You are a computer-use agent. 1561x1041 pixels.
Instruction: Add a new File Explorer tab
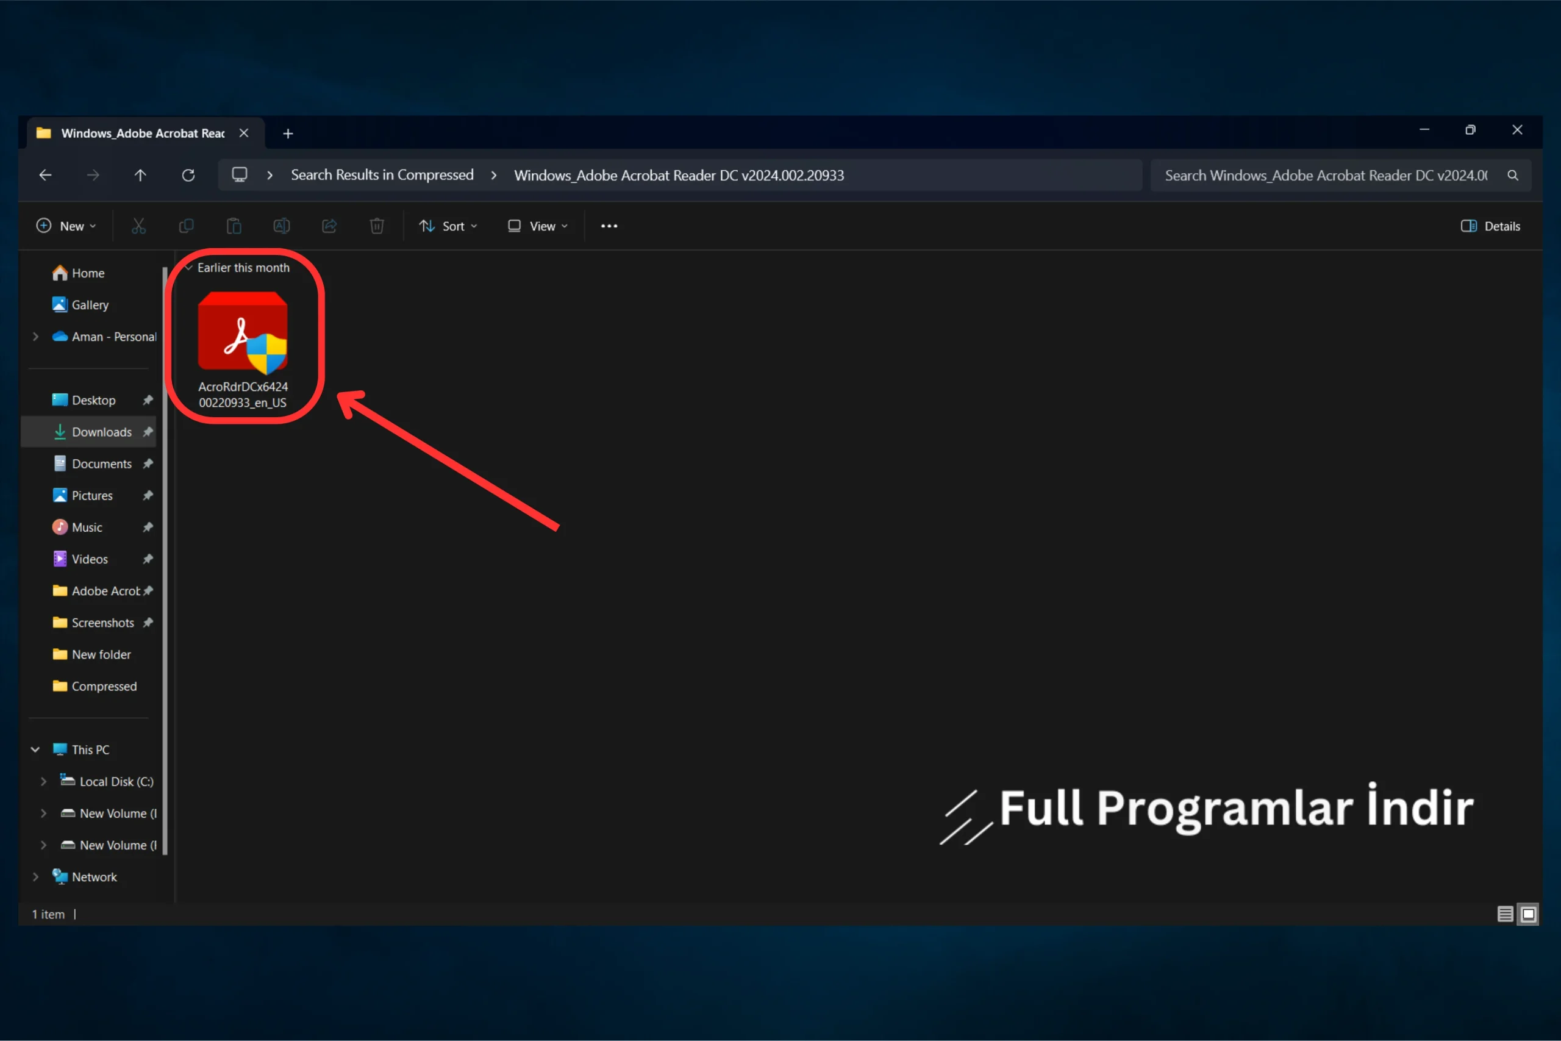click(x=288, y=134)
